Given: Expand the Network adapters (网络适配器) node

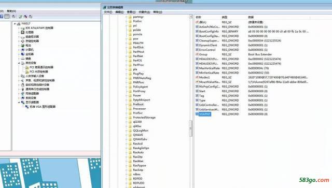Looking at the screenshot, I should pos(19,93).
